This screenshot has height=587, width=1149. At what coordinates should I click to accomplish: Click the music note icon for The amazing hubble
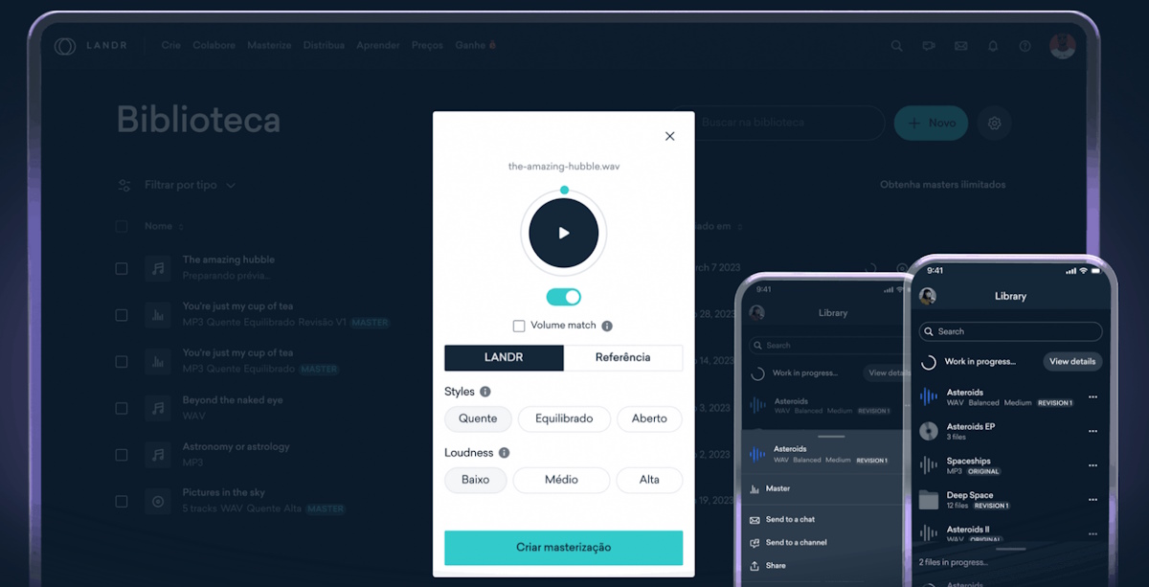pyautogui.click(x=158, y=268)
